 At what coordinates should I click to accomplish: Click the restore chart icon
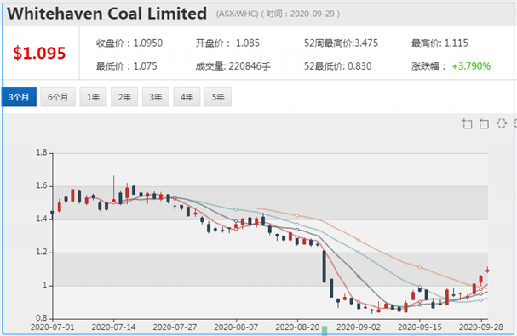pos(502,123)
